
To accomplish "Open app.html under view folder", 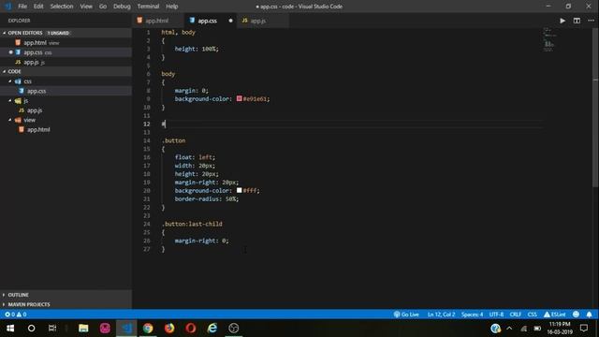I will (x=66, y=129).
